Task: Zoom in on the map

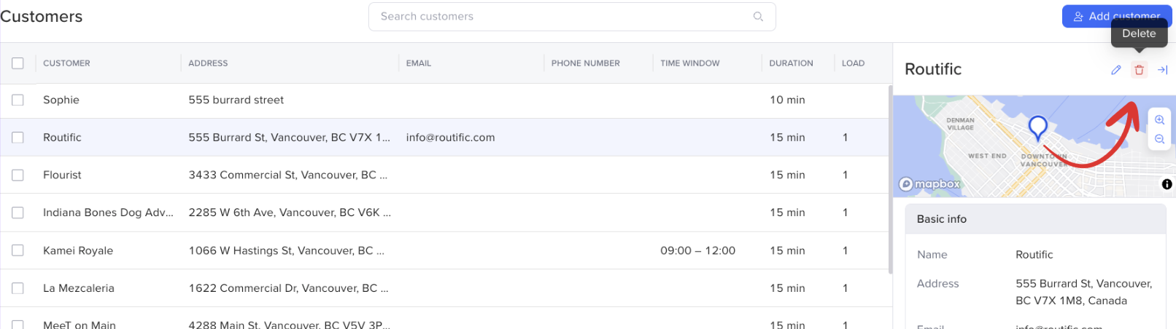Action: pos(1159,120)
